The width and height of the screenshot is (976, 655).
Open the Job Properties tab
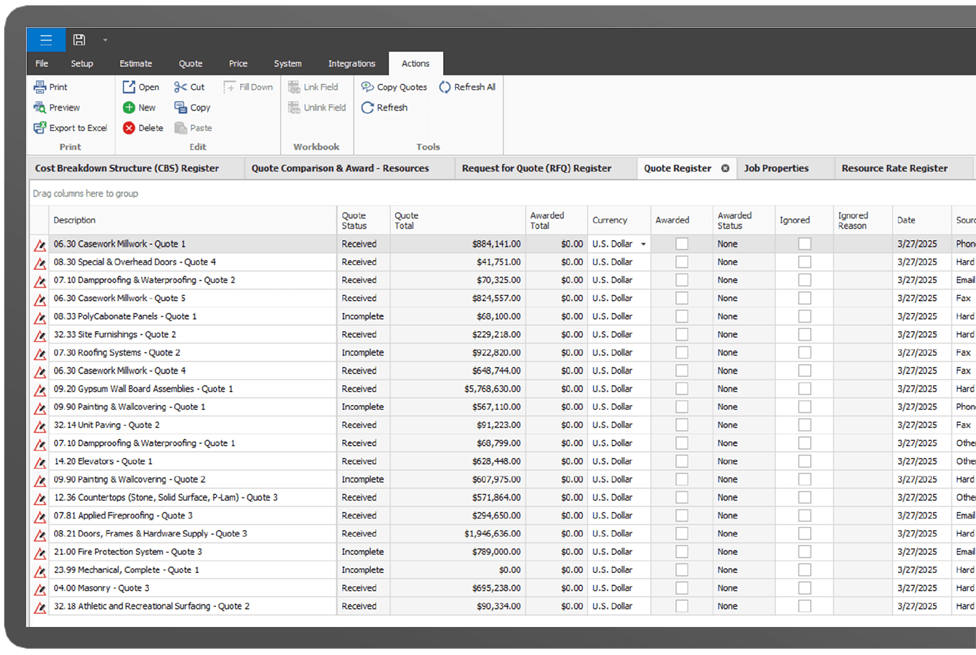(776, 168)
